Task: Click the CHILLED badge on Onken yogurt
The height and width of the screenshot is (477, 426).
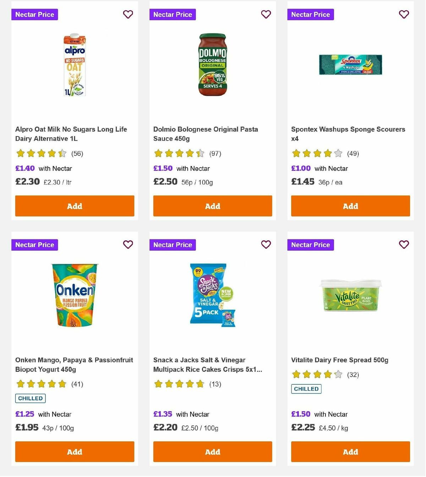Action: tap(30, 398)
